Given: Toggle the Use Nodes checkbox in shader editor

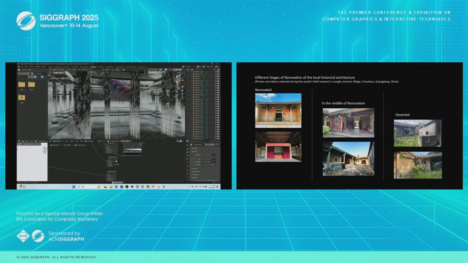Looking at the screenshot, I should (x=86, y=141).
